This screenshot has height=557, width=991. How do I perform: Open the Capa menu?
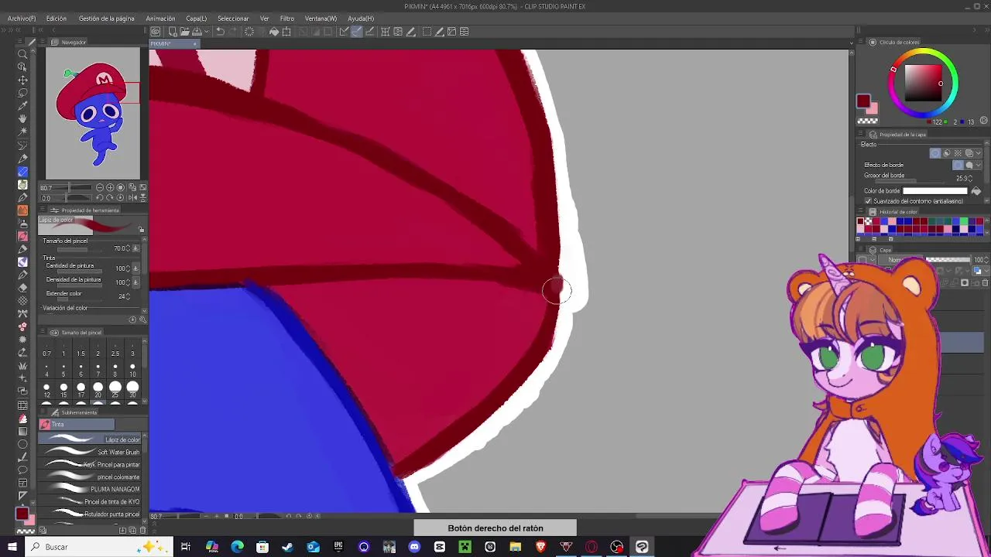click(196, 19)
